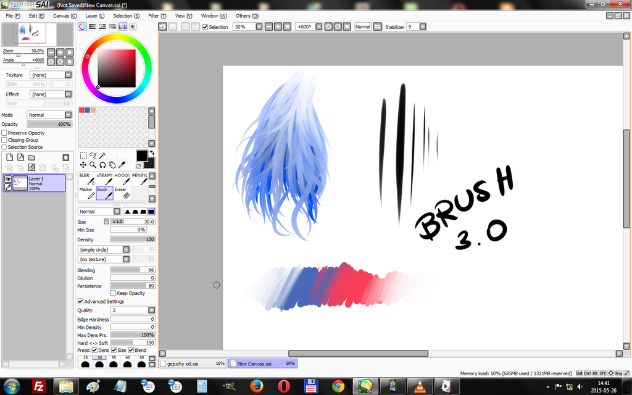Select the rectangular Selection tool
Screen dimensions: 632x395
click(83, 156)
